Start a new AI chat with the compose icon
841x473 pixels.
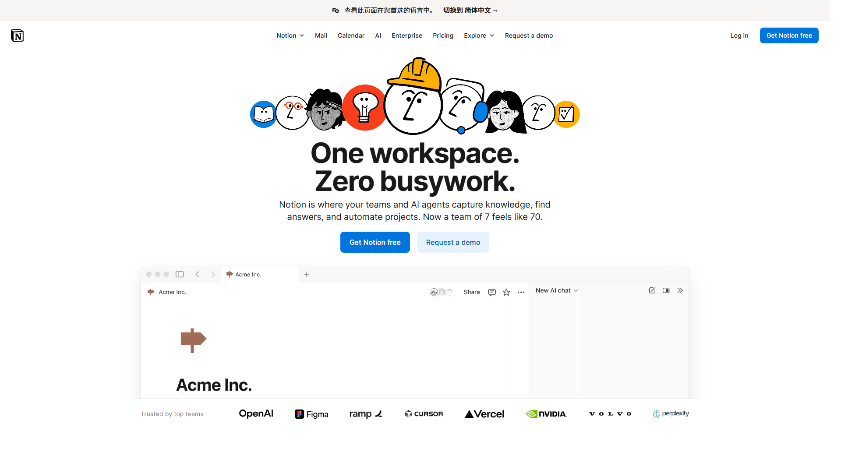[x=652, y=290]
